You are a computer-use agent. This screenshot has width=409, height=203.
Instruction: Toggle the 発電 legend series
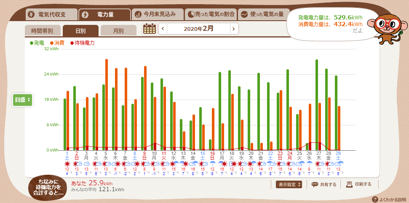tap(37, 43)
